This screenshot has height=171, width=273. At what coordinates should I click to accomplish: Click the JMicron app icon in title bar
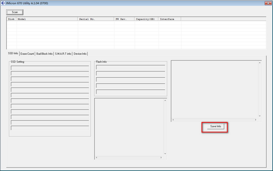[3, 3]
